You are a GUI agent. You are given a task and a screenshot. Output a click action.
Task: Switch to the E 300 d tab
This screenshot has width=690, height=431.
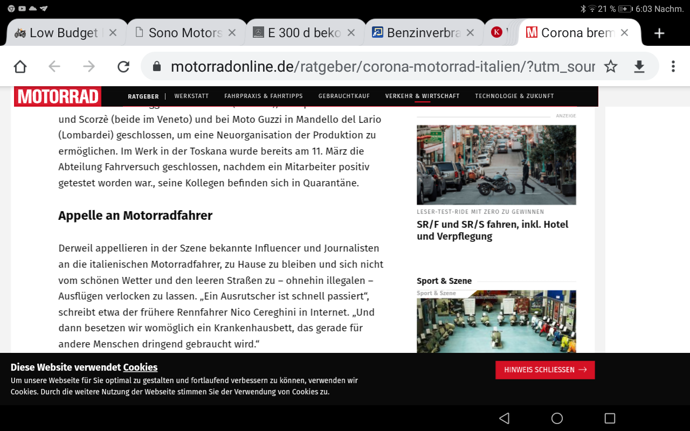[x=303, y=33]
